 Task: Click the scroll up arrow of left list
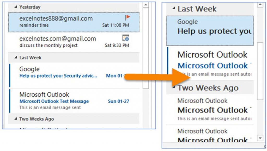coord(146,5)
